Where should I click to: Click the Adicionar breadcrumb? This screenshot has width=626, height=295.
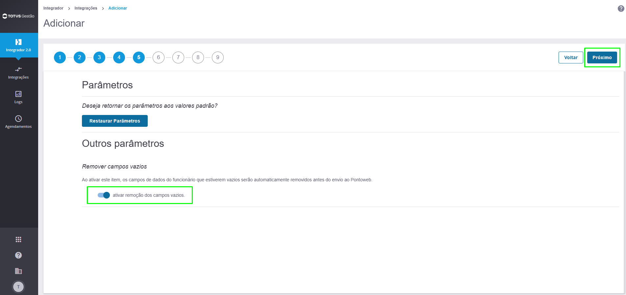click(x=118, y=8)
